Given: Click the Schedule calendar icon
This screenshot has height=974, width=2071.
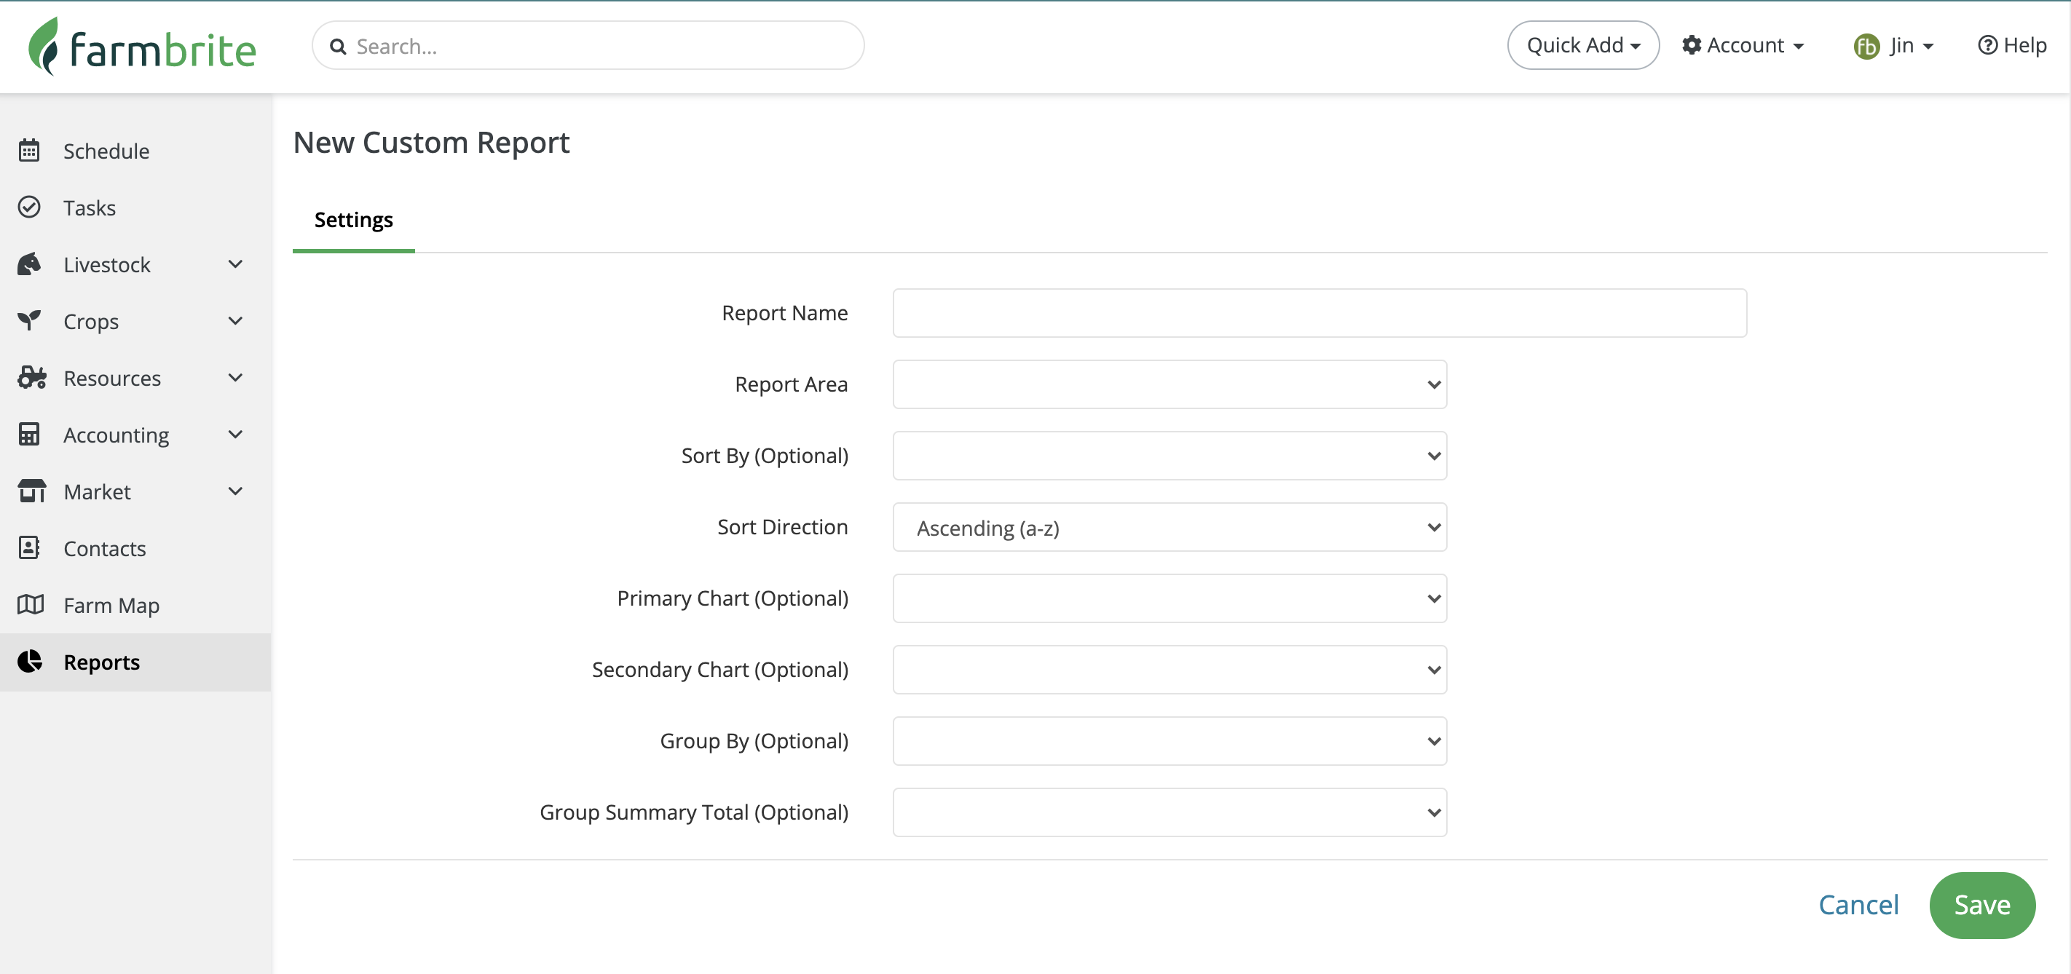Looking at the screenshot, I should (29, 150).
